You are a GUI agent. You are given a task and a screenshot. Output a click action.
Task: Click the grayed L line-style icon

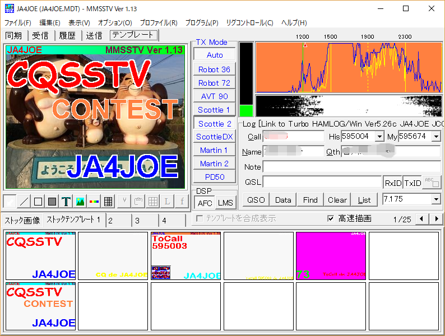[167, 202]
